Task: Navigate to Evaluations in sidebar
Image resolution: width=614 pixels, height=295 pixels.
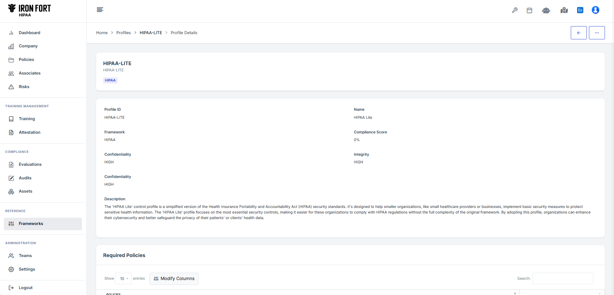Action: point(30,164)
